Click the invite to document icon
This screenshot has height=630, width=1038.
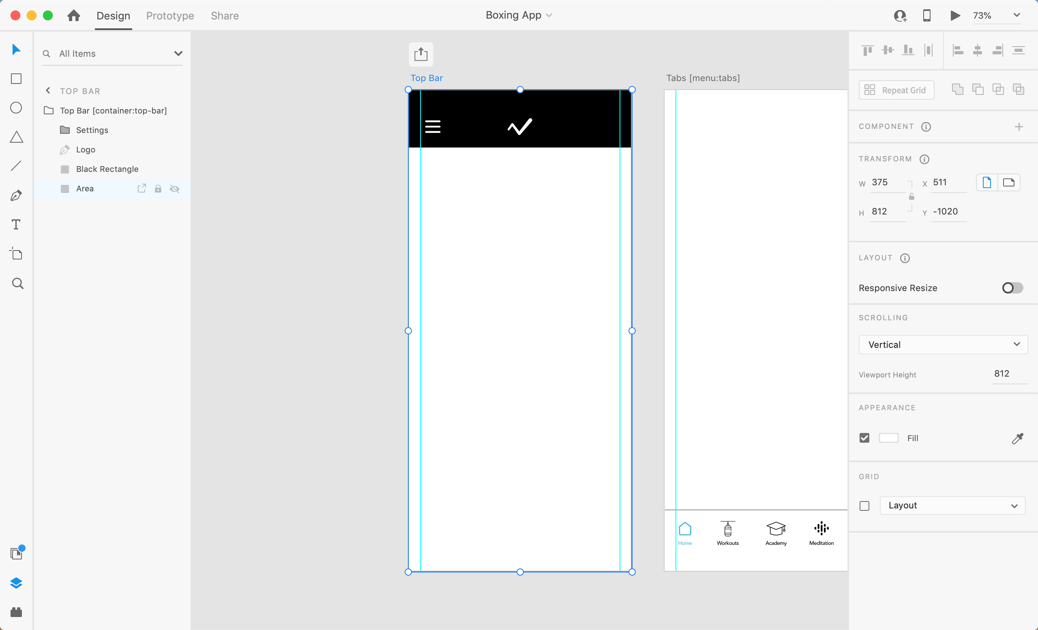(900, 15)
